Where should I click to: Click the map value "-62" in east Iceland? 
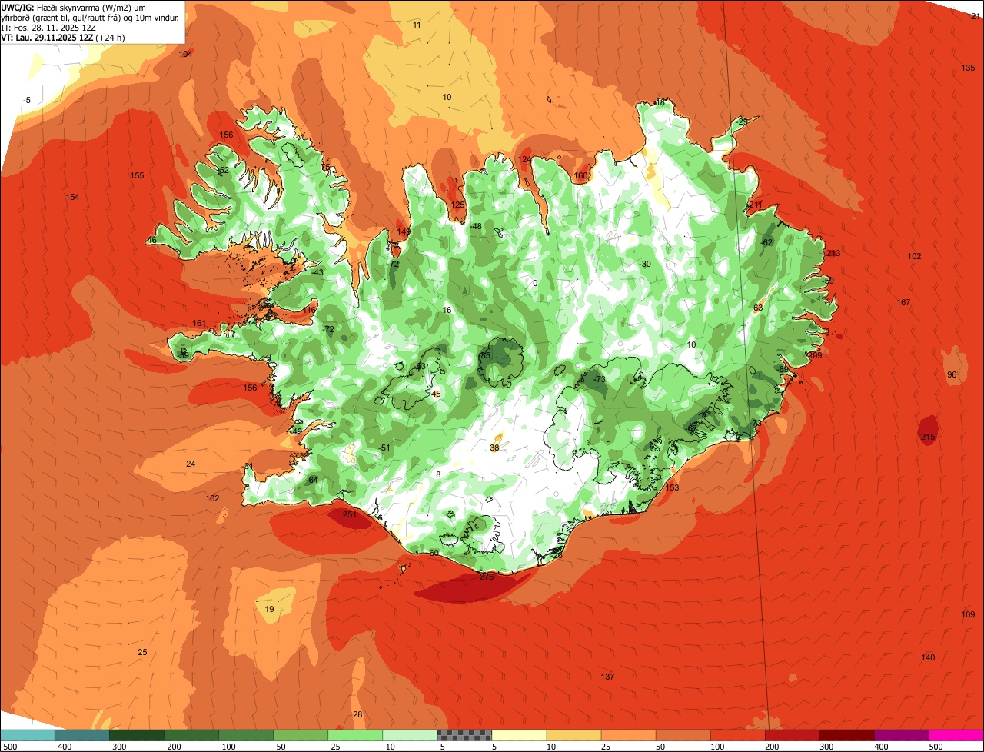pyautogui.click(x=766, y=242)
